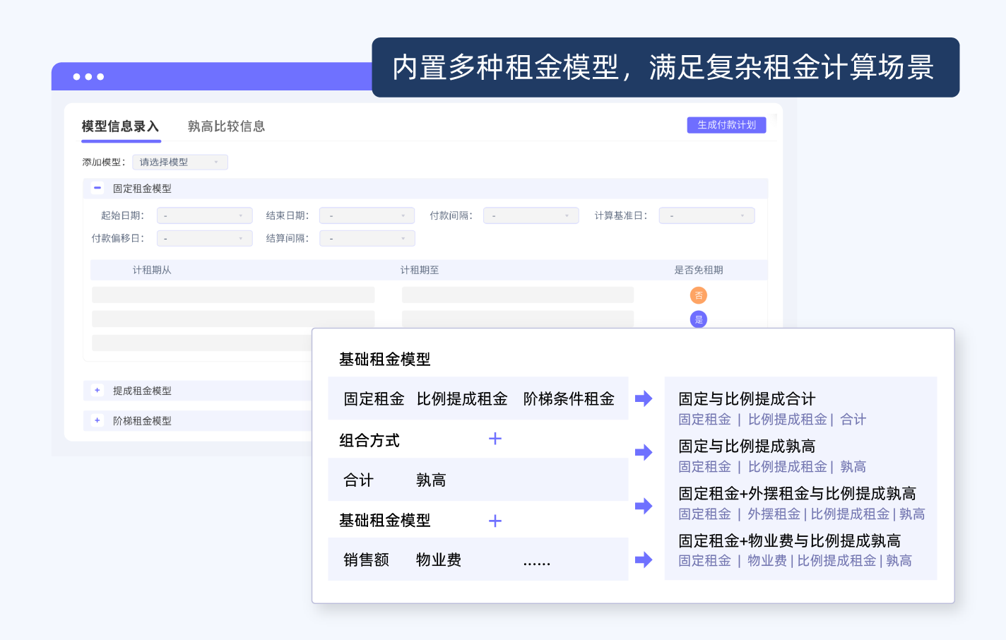Image resolution: width=1006 pixels, height=640 pixels.
Task: Open the 计算基准日 dropdown
Action: (x=707, y=215)
